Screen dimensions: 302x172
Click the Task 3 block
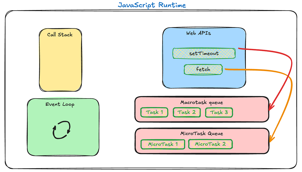219,112
